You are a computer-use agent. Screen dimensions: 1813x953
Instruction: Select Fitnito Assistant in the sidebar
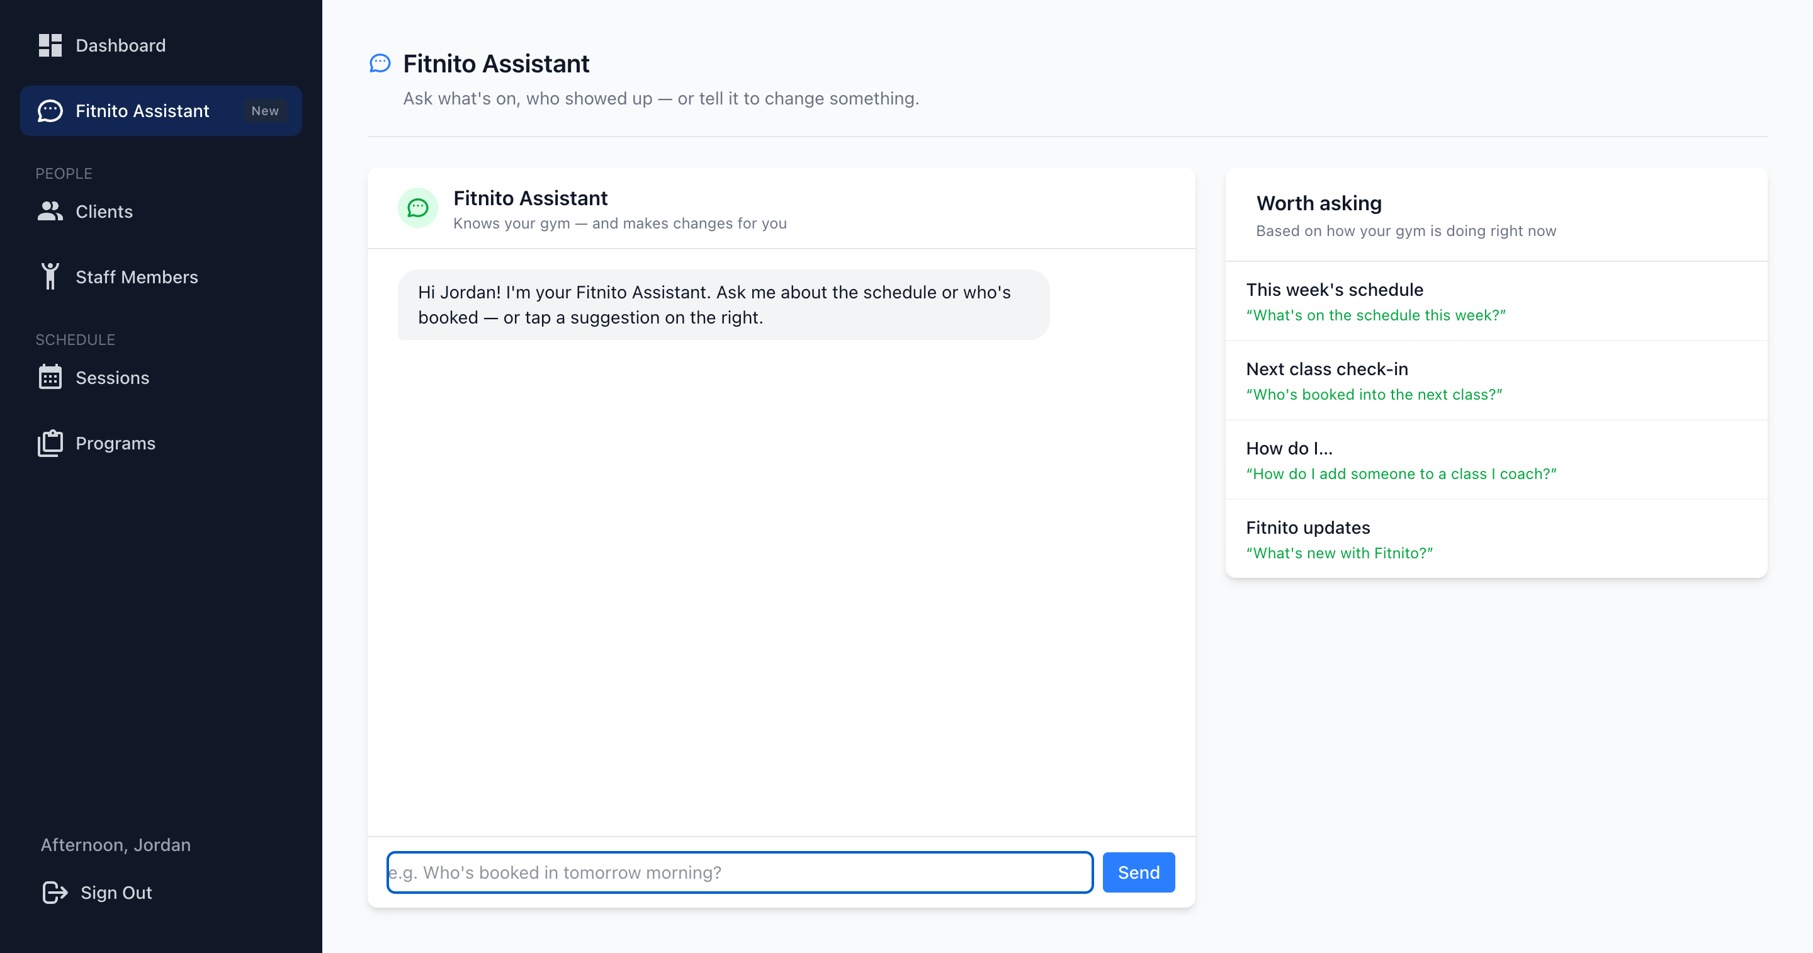point(161,111)
